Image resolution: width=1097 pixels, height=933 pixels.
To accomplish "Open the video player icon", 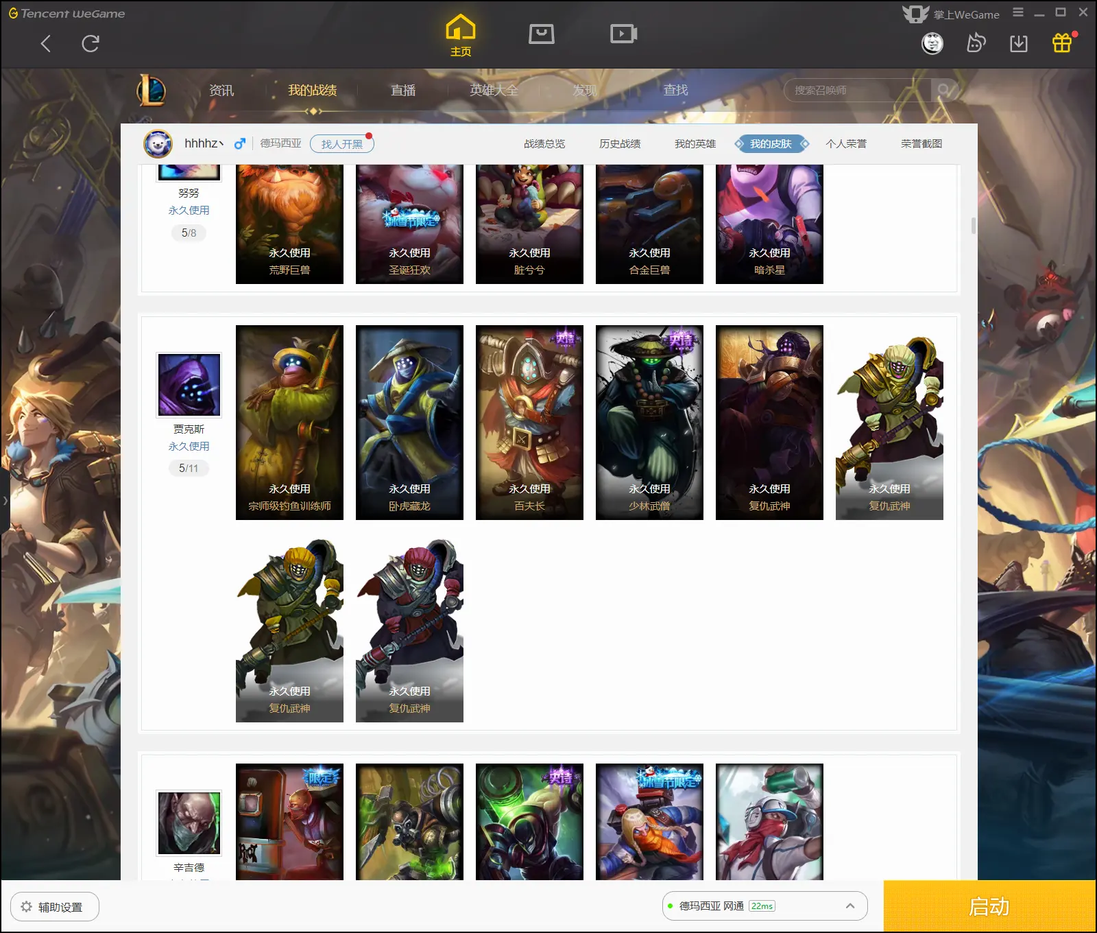I will (624, 33).
